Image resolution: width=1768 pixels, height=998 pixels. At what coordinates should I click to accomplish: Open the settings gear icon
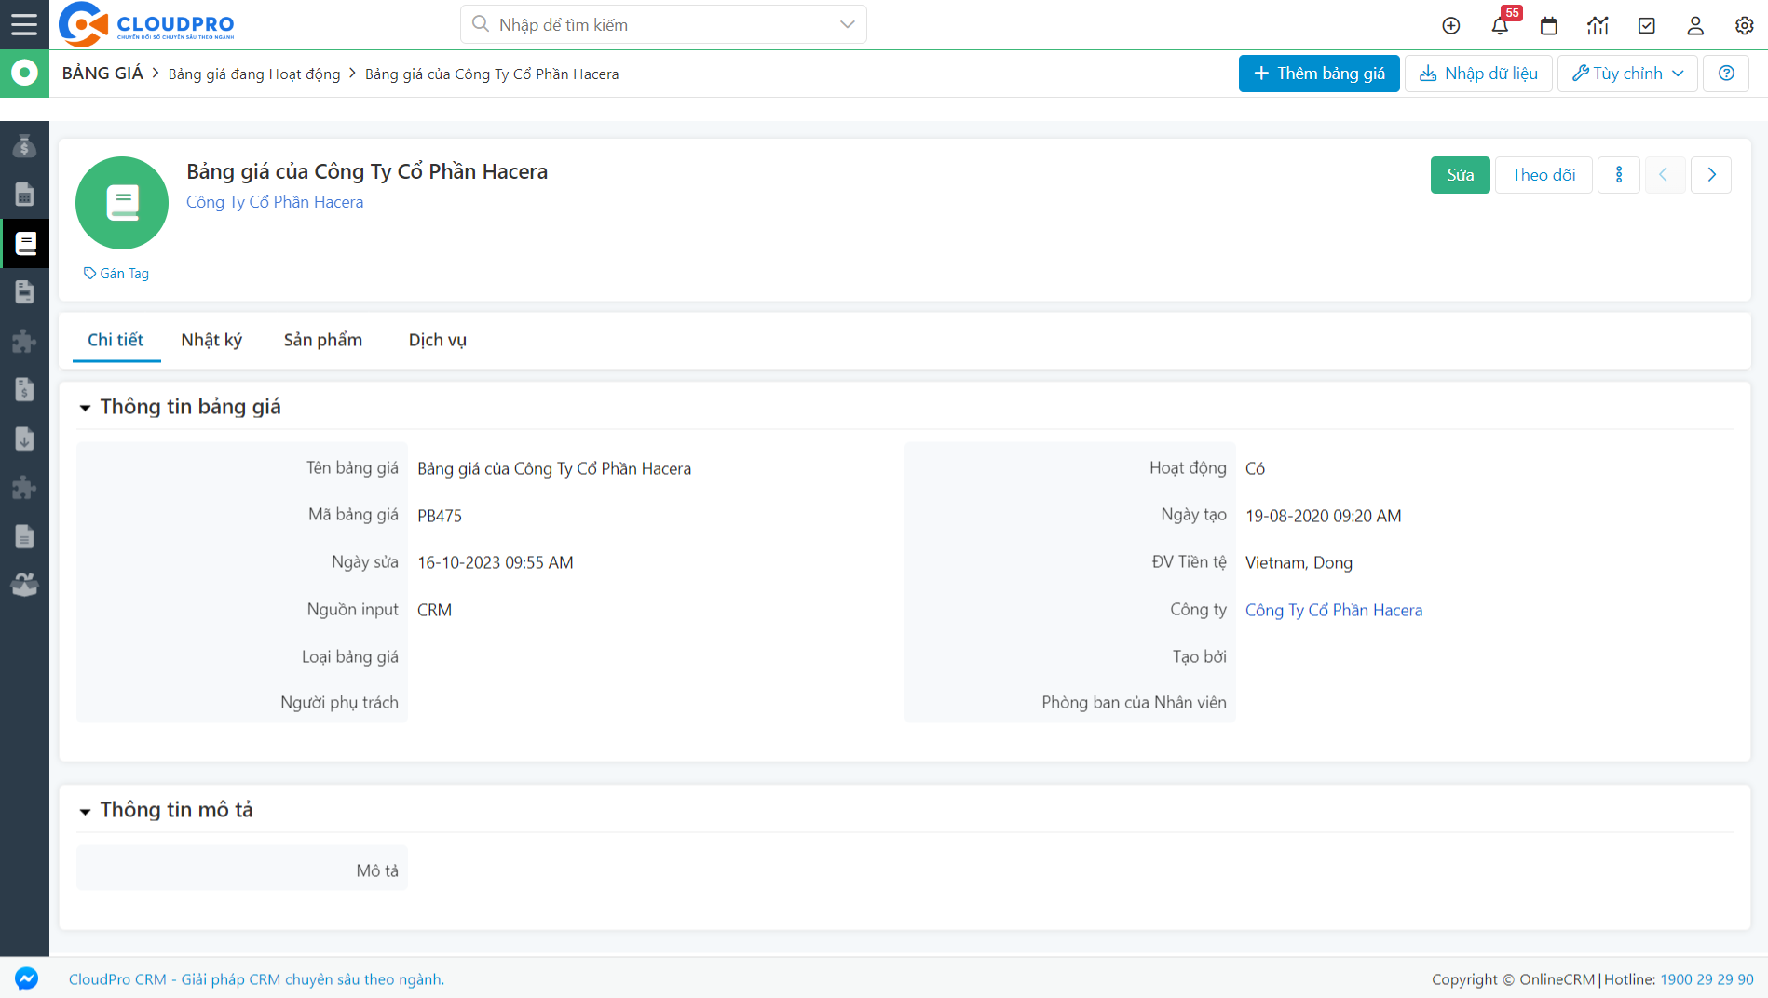point(1745,25)
